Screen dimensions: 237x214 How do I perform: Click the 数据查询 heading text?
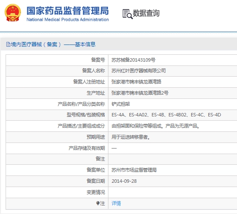(x=146, y=13)
